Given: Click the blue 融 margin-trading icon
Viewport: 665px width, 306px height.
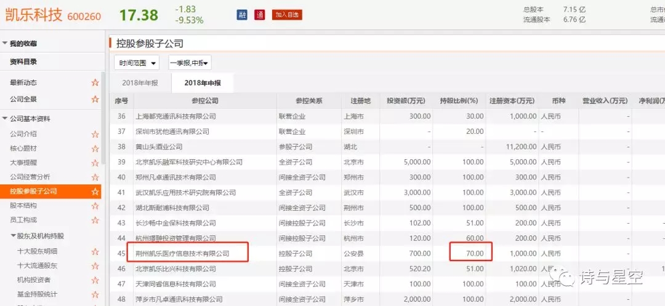Looking at the screenshot, I should click(242, 15).
